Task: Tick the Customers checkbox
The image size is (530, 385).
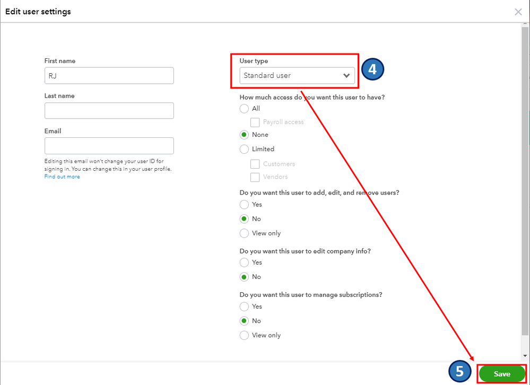Action: point(255,164)
